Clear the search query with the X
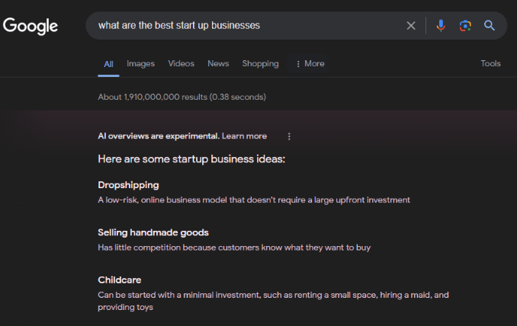Image resolution: width=517 pixels, height=326 pixels. 411,26
